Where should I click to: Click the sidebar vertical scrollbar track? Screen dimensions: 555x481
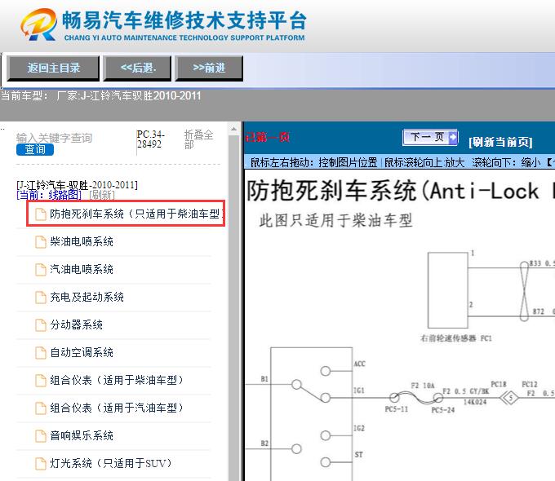pos(233,307)
